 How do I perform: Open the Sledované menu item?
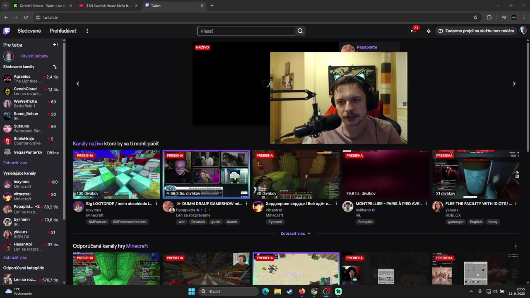(29, 31)
